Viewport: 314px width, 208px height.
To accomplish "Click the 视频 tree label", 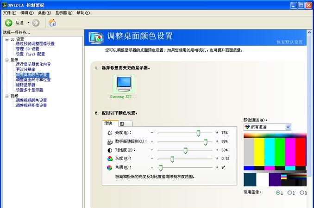I will [14, 96].
